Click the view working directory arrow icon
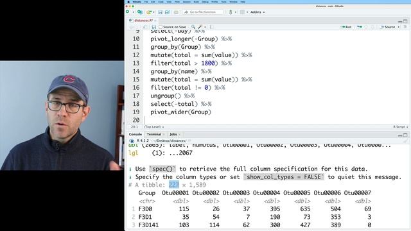Viewport: 411px width, 231px height. point(189,141)
